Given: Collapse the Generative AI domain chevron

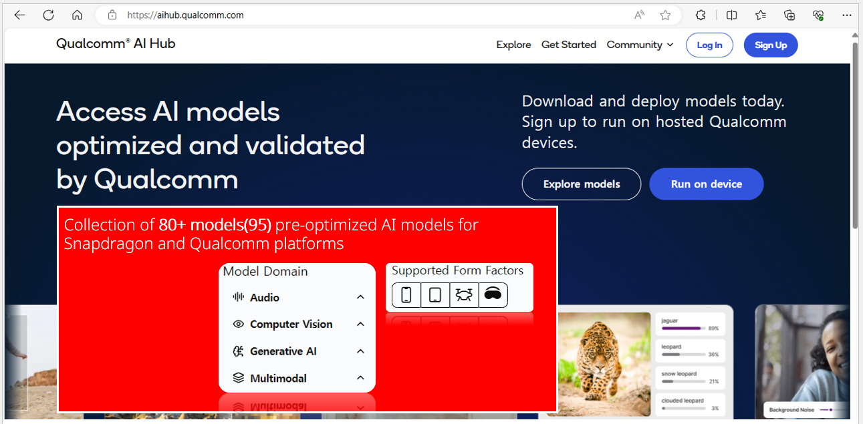Looking at the screenshot, I should point(360,351).
